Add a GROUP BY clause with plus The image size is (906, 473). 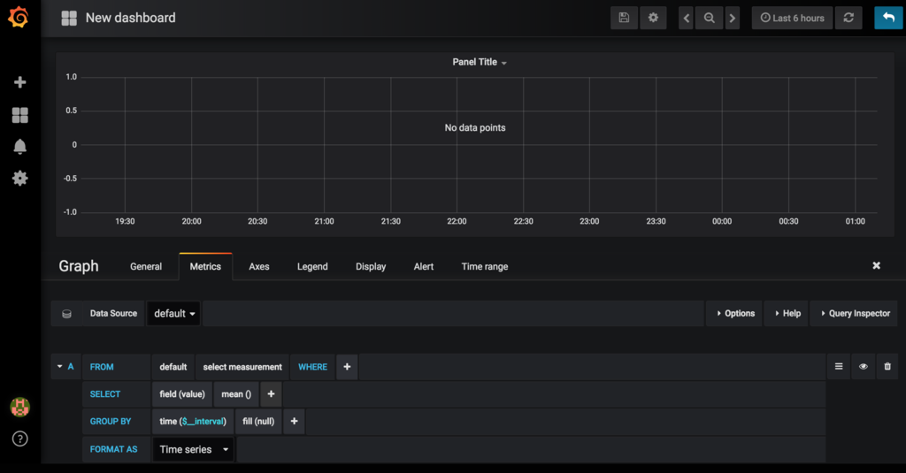(294, 421)
